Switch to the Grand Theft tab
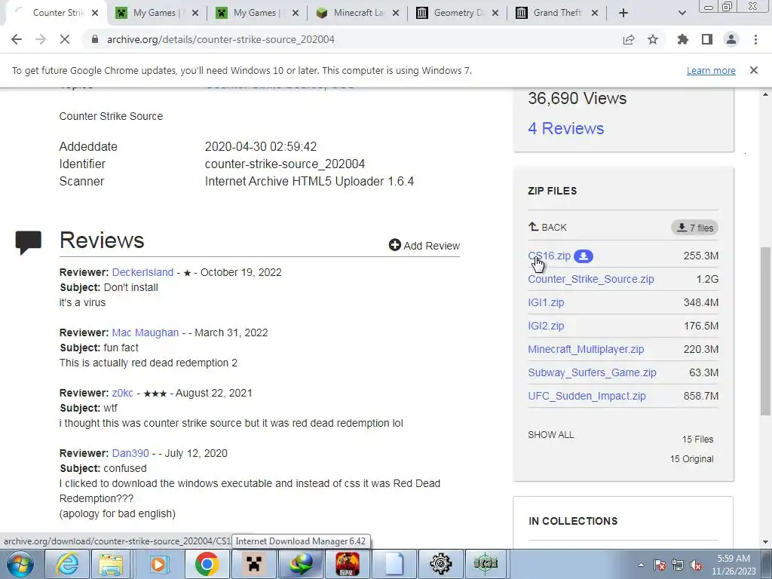 556,13
